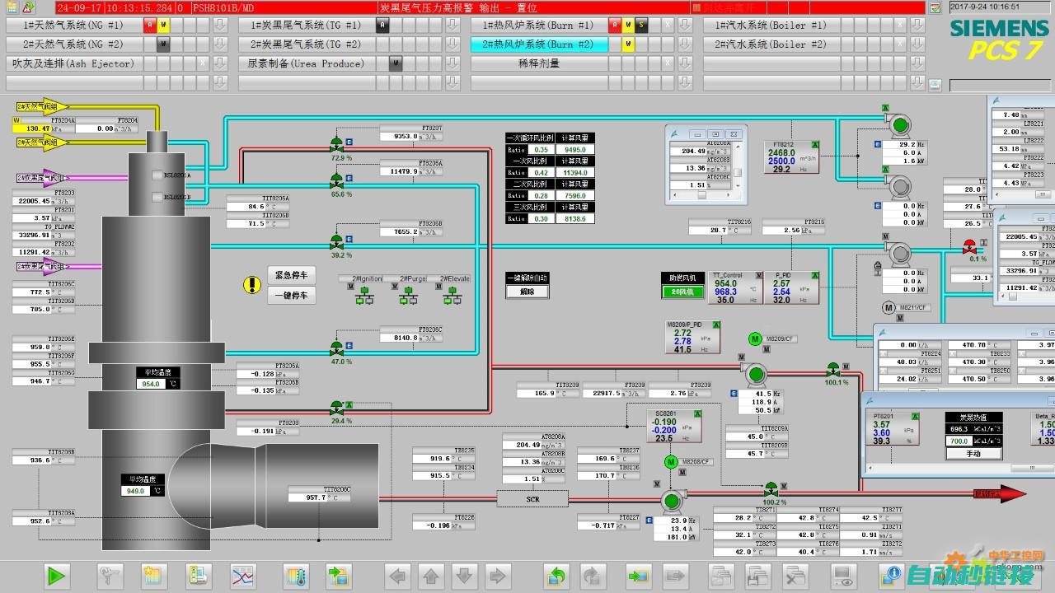Click the 一键停车 button
Viewport: 1055px width, 593px height.
pos(291,296)
